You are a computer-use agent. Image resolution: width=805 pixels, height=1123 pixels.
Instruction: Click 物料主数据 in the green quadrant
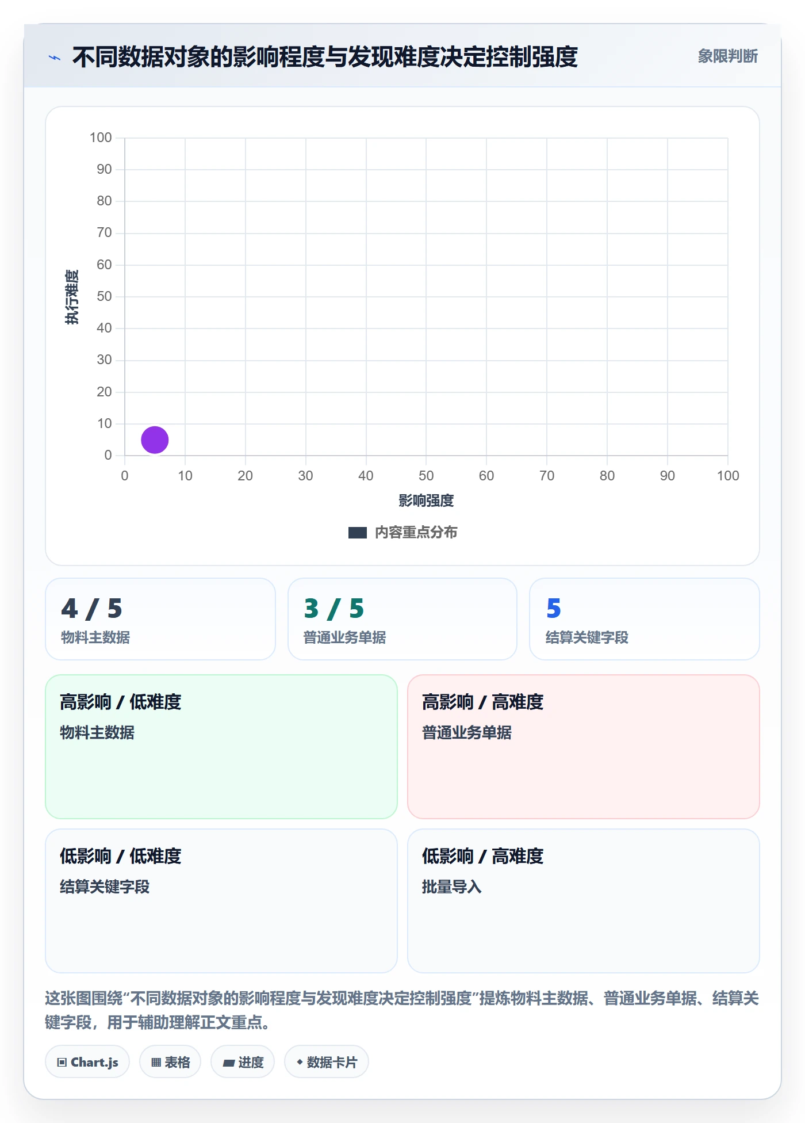click(x=97, y=732)
